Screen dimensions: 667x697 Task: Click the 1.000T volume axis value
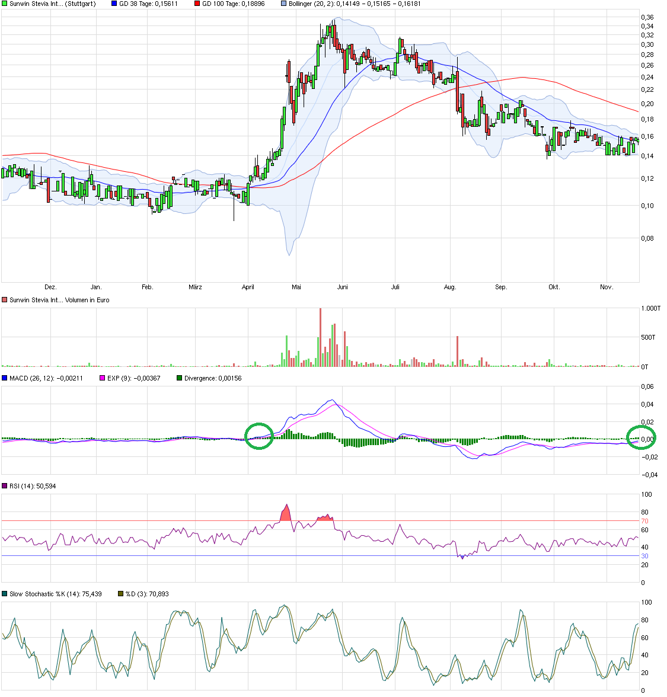pos(650,308)
